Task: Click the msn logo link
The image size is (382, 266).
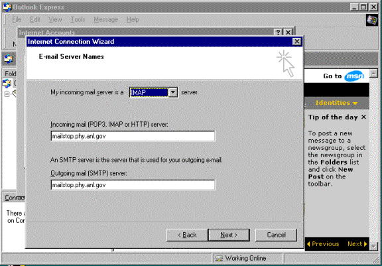Action: pos(354,76)
